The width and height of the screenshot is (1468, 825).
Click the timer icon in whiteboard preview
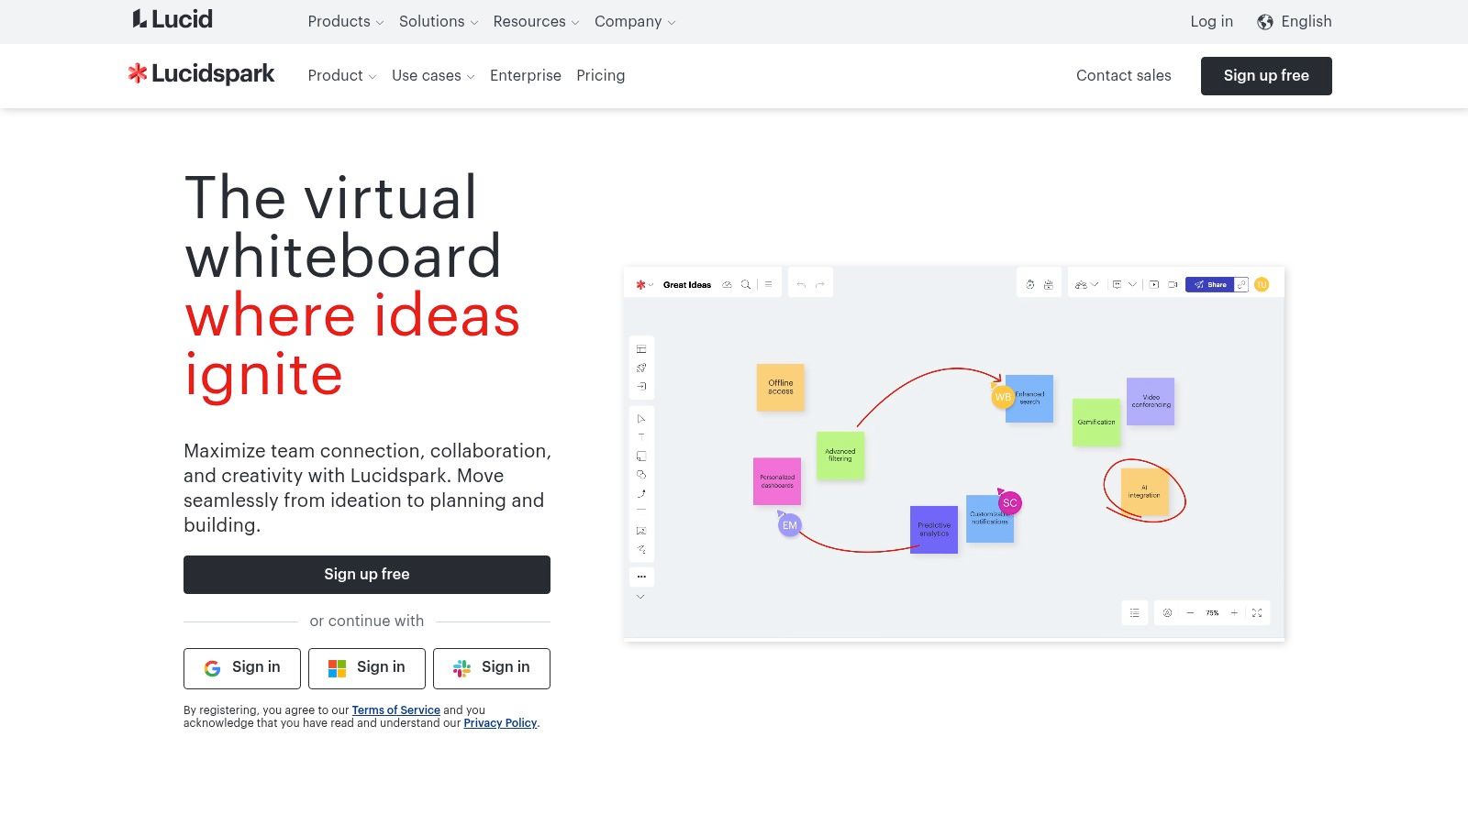tap(1030, 284)
